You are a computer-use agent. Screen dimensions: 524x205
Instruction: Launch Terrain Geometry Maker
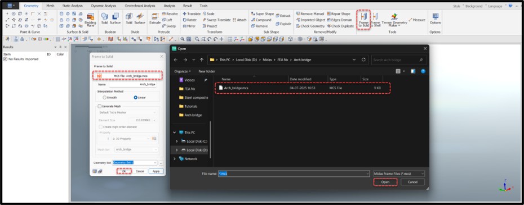pyautogui.click(x=394, y=20)
